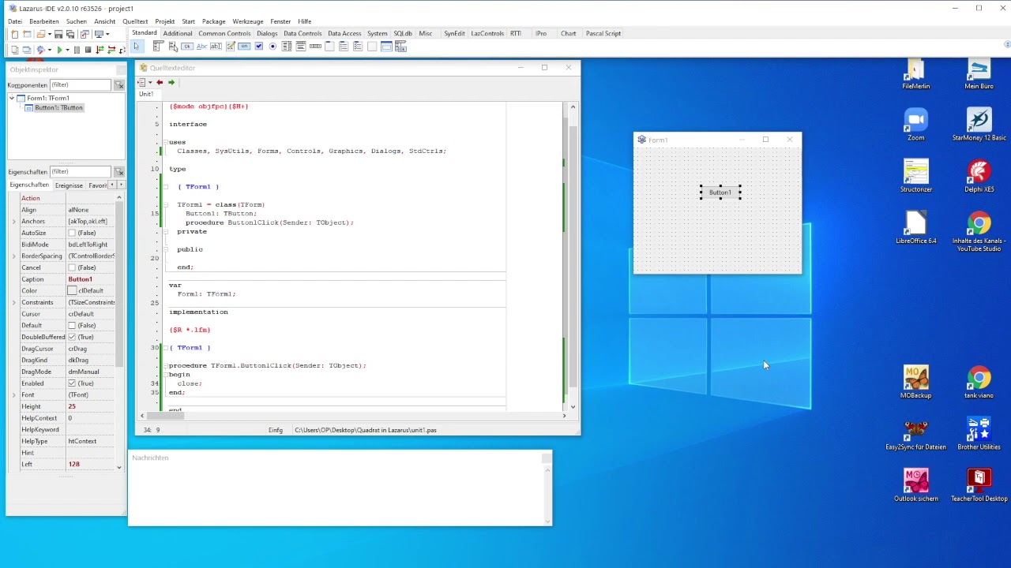Select Button1: TButton in component tree
The image size is (1011, 568).
58,107
